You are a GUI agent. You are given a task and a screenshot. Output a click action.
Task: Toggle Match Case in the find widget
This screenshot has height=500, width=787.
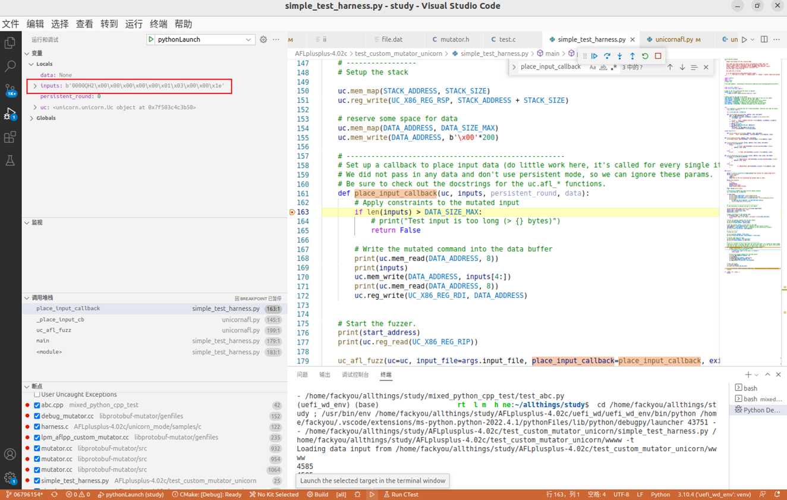tap(593, 67)
